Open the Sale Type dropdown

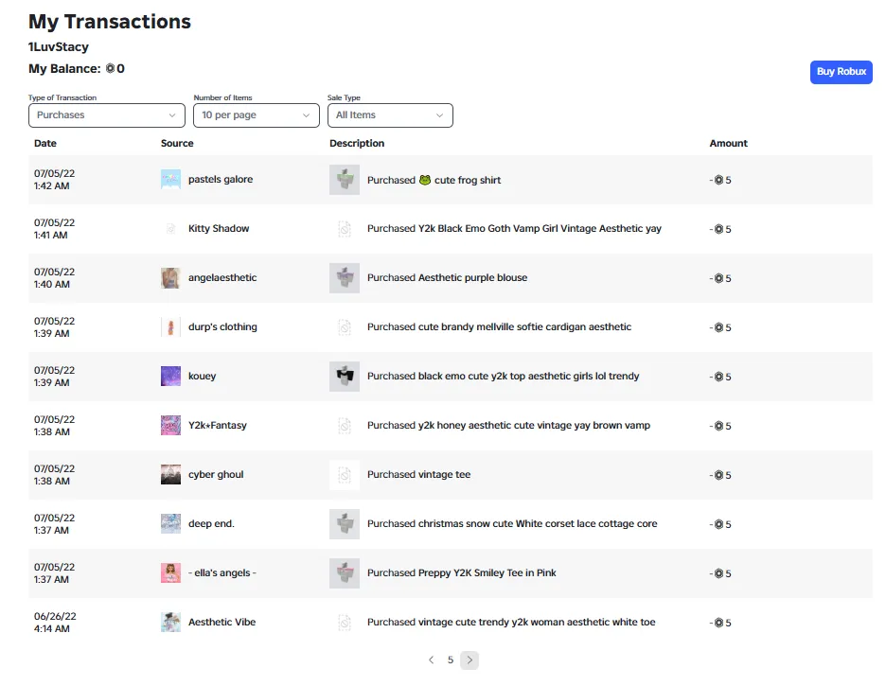[390, 115]
